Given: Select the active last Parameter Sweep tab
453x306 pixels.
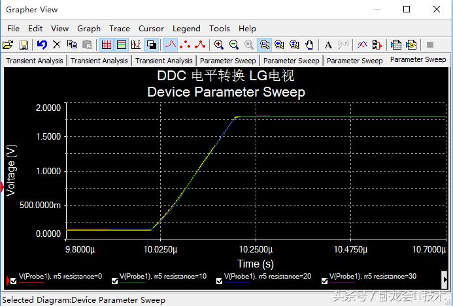Looking at the screenshot, I should (x=418, y=60).
